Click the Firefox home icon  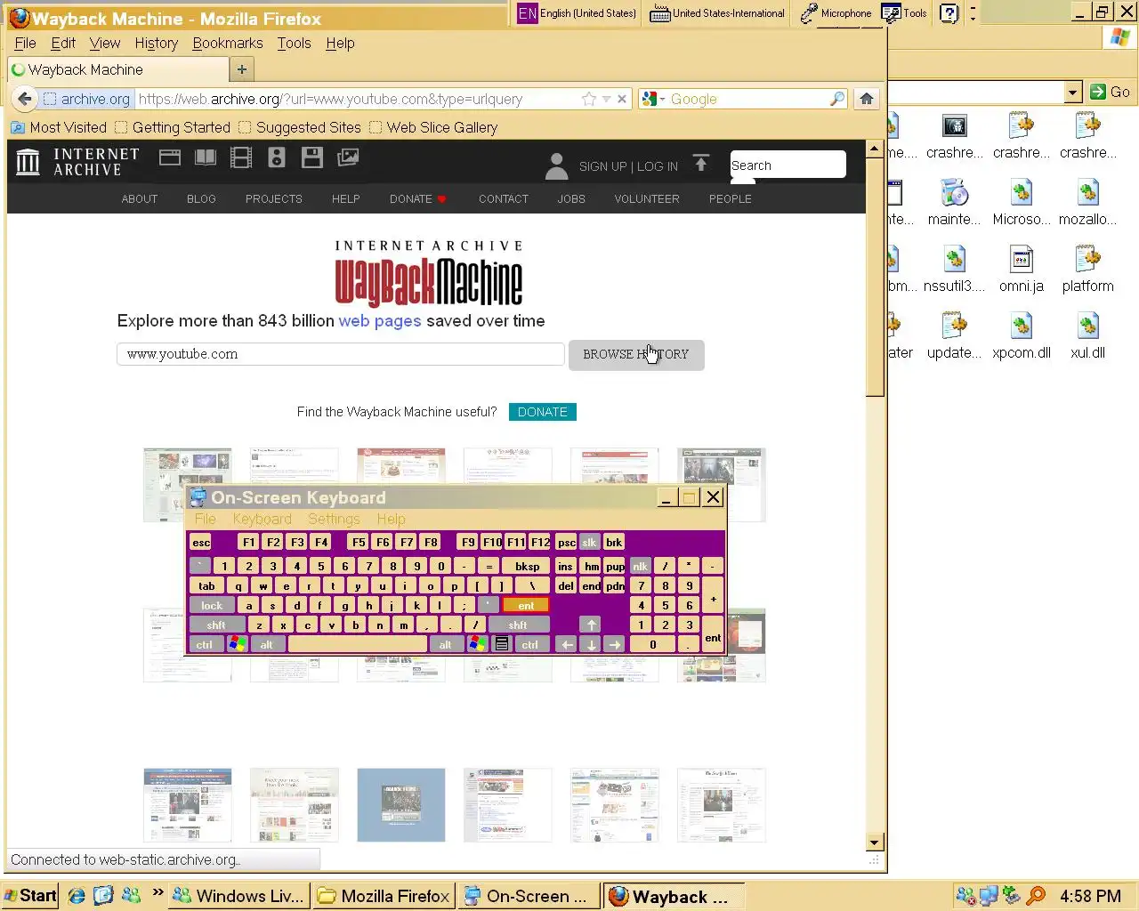point(867,99)
